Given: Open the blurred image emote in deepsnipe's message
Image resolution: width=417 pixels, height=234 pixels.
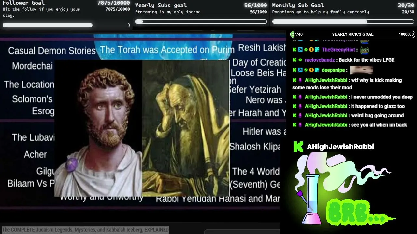Looking at the screenshot, I should click(361, 70).
